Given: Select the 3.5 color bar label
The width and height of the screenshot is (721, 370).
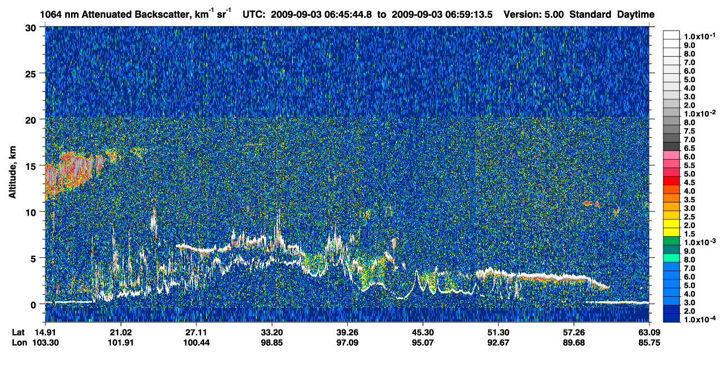Looking at the screenshot, I should [690, 200].
